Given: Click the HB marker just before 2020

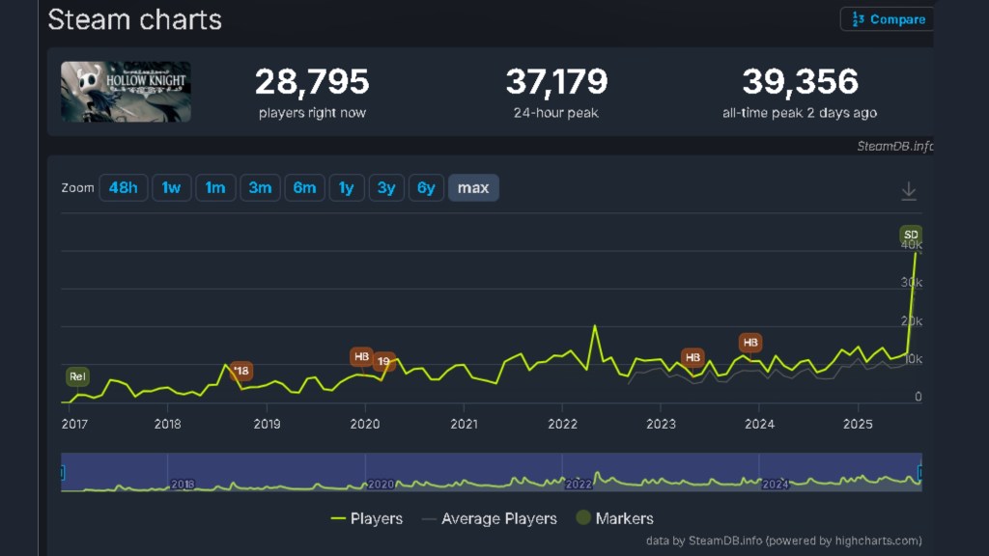Looking at the screenshot, I should pos(361,356).
